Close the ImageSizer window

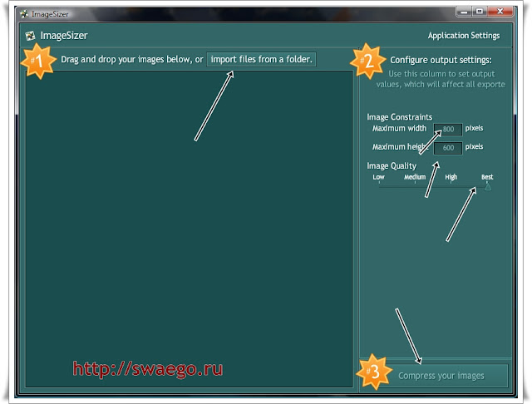pos(500,12)
